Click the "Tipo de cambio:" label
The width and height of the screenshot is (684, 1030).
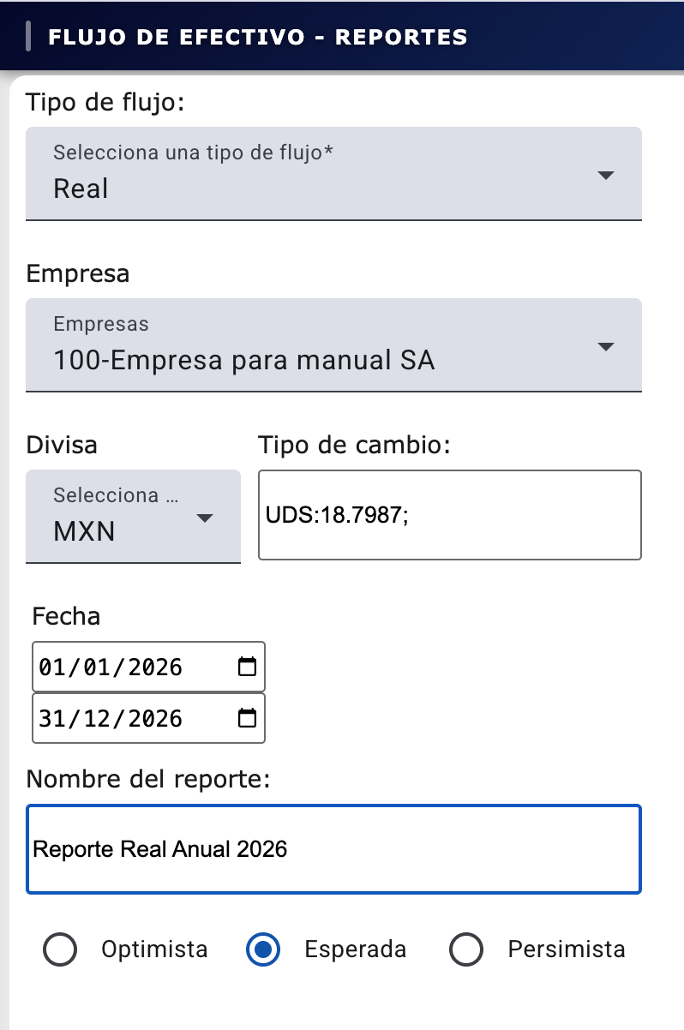(x=353, y=445)
